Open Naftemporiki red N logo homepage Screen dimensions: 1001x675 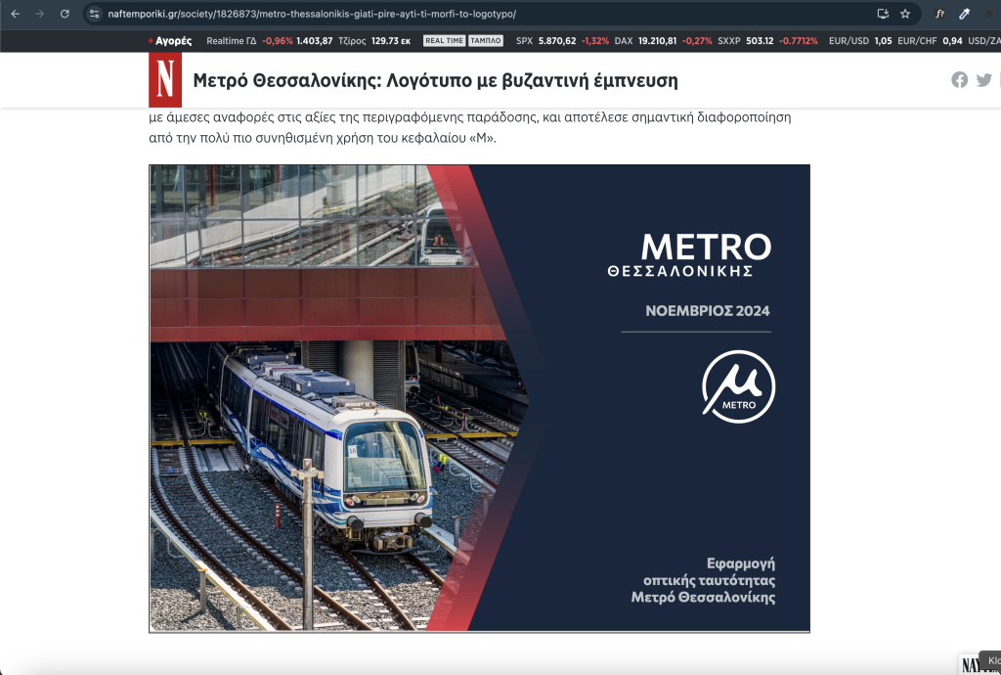pyautogui.click(x=165, y=80)
